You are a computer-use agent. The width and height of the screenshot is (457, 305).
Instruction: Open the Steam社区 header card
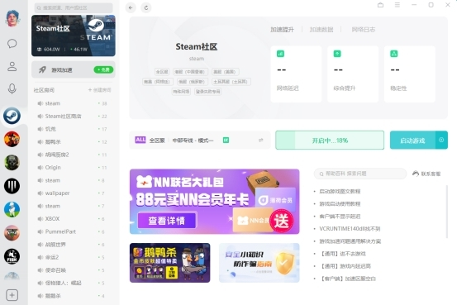[x=74, y=36]
